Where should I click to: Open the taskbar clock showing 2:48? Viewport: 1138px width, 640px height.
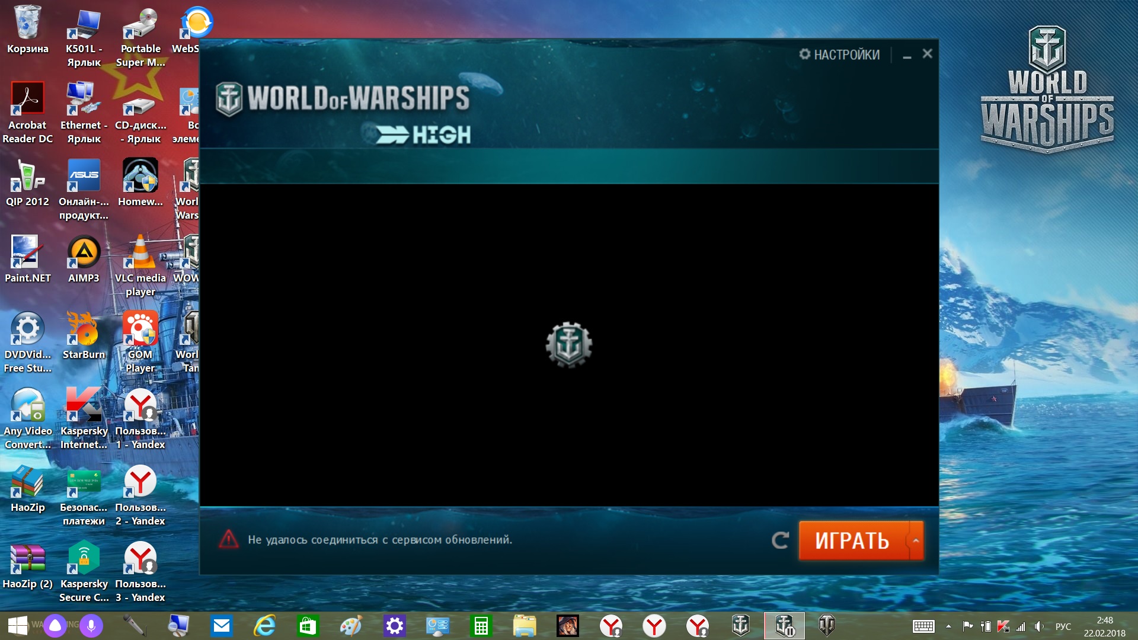1105,626
